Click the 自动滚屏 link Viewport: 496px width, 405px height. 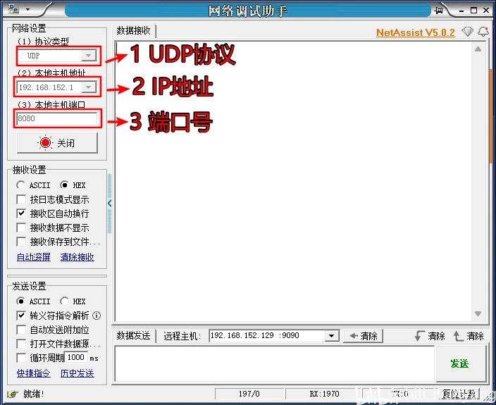tap(34, 257)
